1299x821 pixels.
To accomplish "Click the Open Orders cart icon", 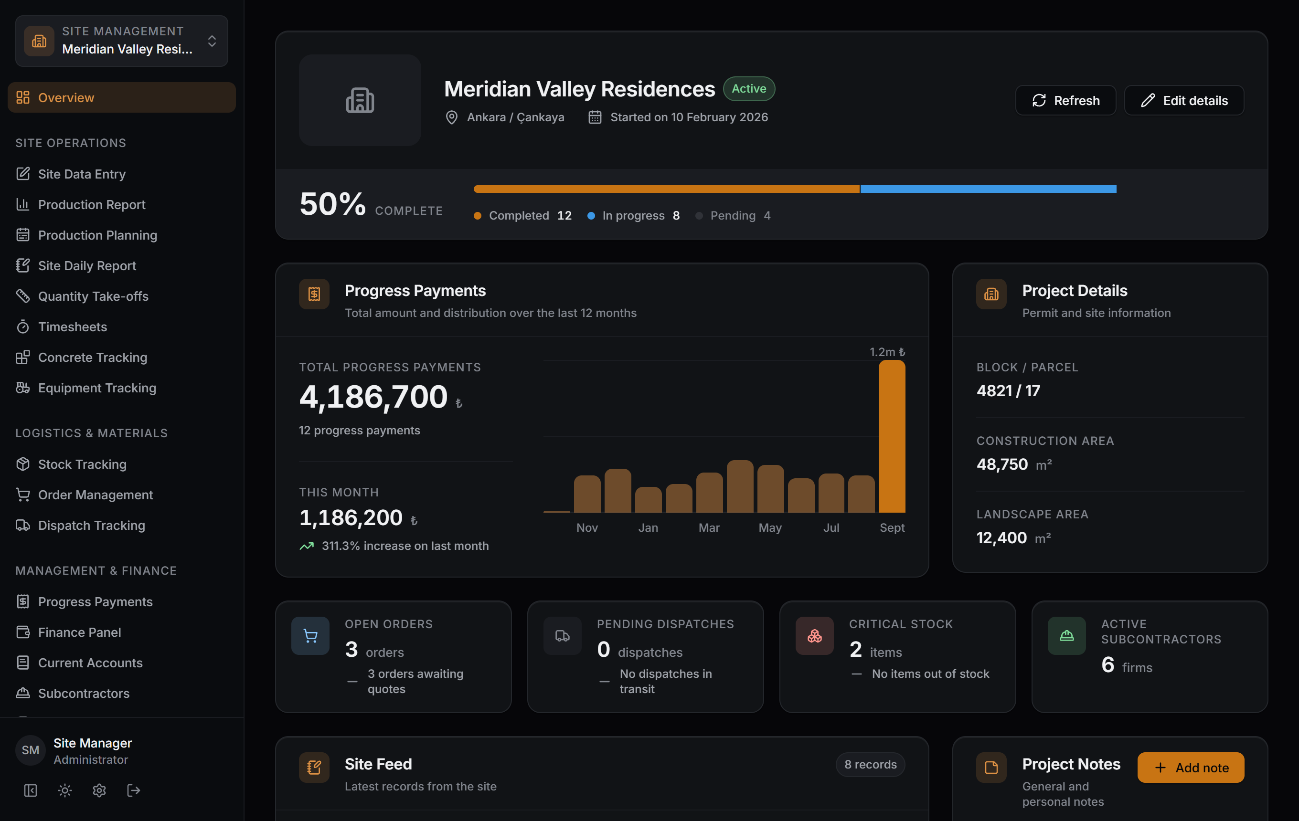I will (310, 636).
